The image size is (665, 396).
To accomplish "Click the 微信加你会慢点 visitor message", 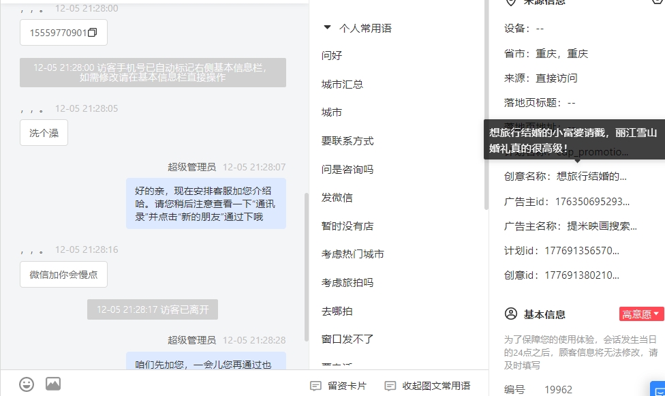I will (x=63, y=275).
